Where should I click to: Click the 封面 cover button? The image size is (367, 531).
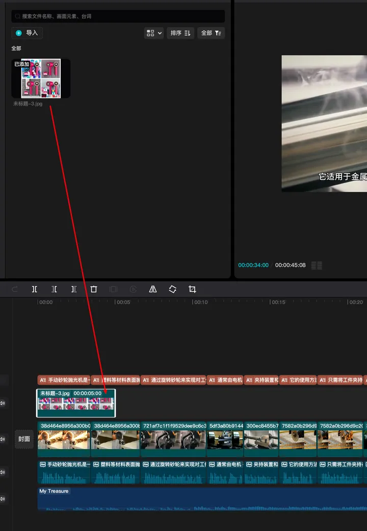point(24,439)
